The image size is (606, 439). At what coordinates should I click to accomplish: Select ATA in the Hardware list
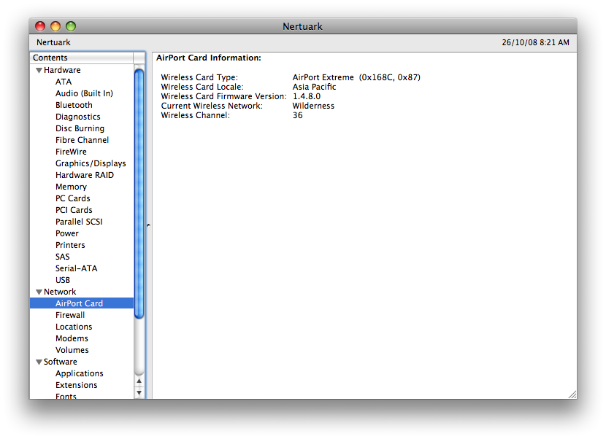(64, 82)
